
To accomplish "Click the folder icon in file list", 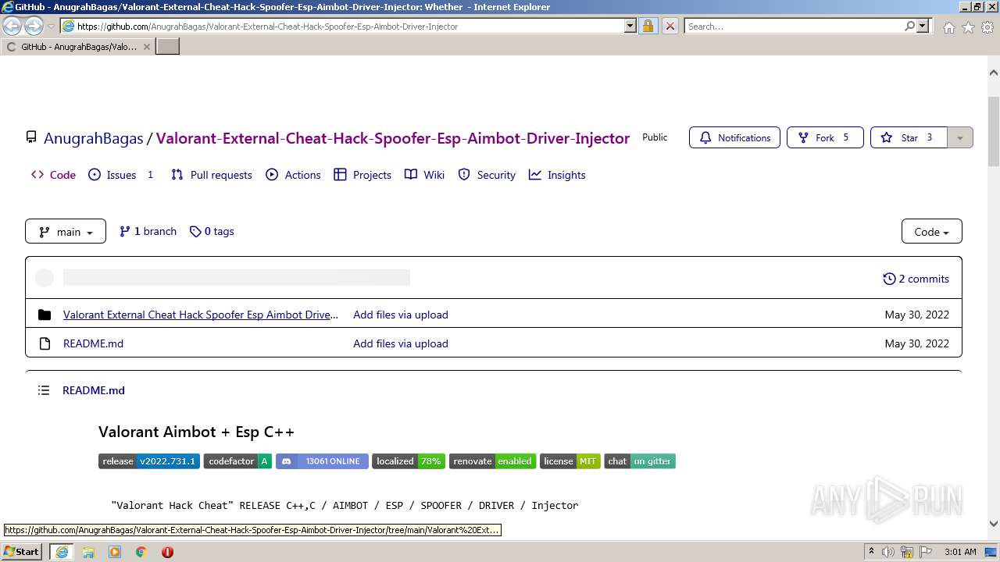I will (45, 315).
